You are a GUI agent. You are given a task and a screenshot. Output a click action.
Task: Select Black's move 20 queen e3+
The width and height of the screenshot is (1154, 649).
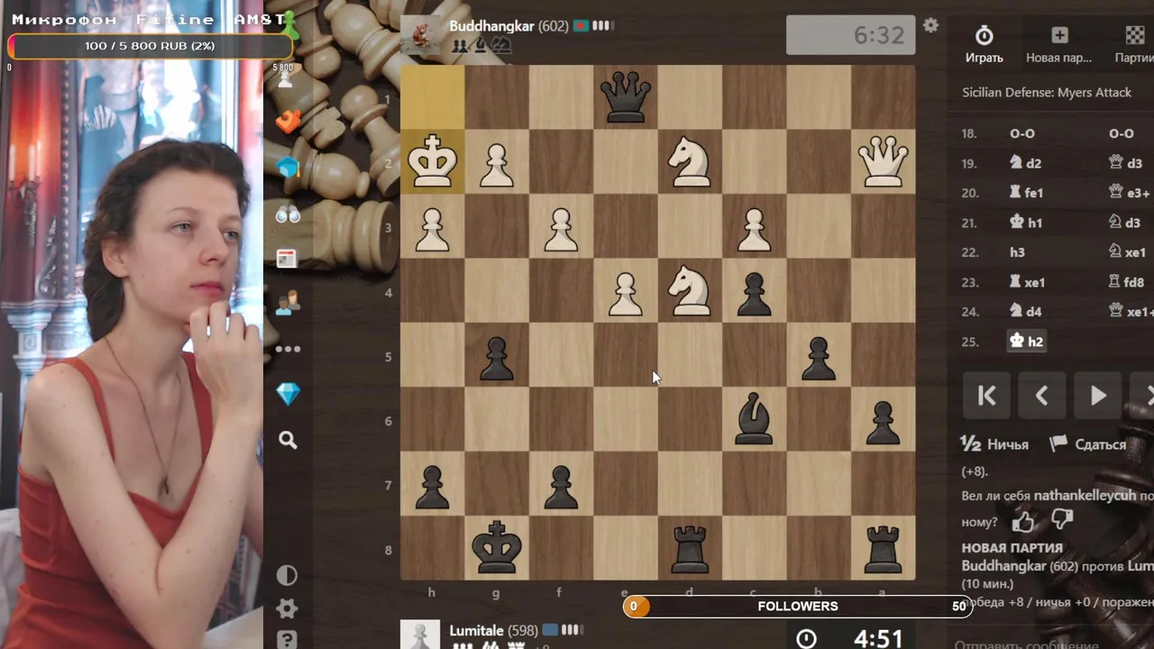point(1129,193)
